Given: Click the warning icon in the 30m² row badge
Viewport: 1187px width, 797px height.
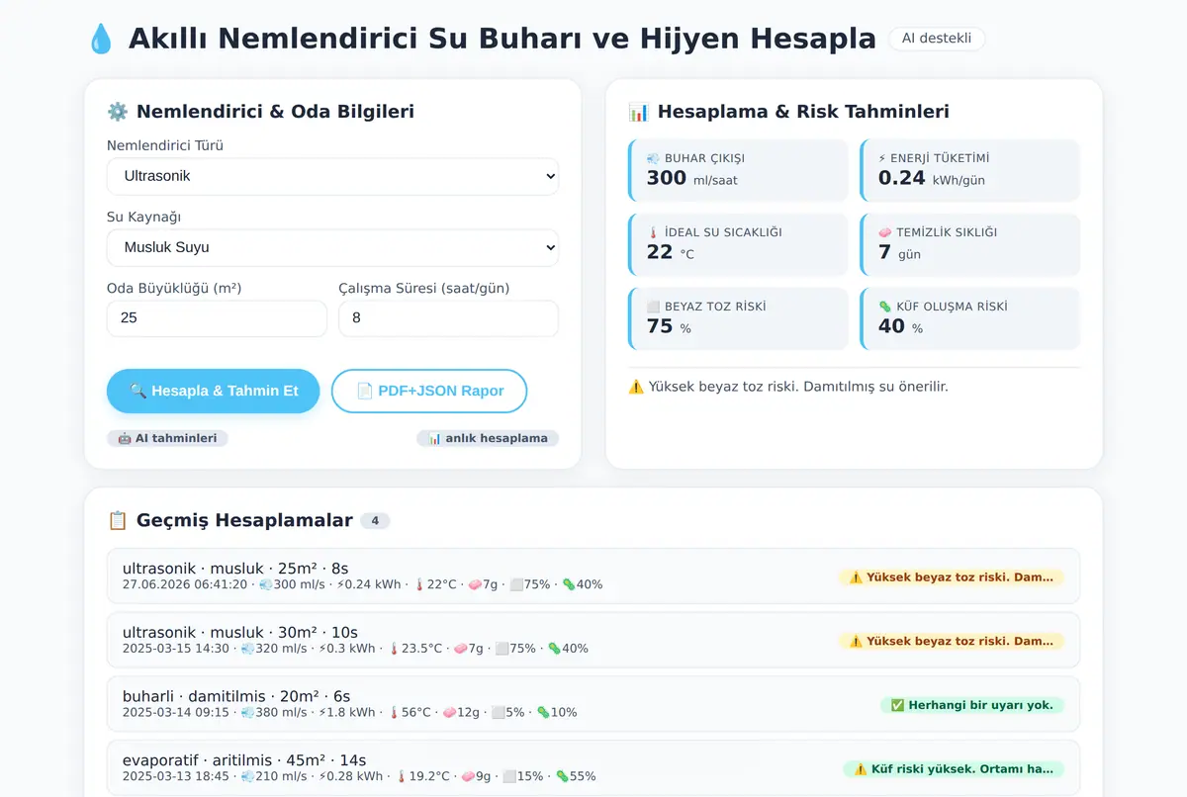Looking at the screenshot, I should click(856, 641).
